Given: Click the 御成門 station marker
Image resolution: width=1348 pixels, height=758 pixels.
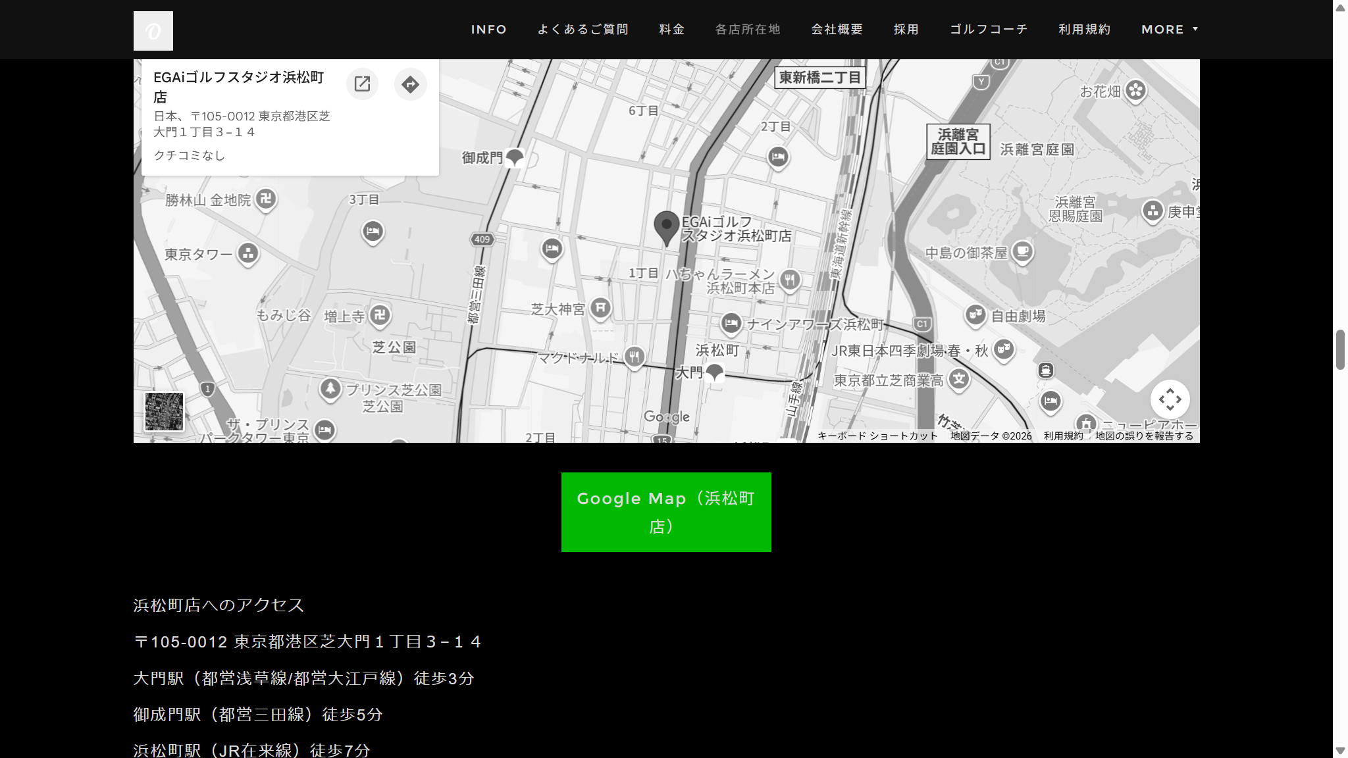Looking at the screenshot, I should (x=515, y=157).
